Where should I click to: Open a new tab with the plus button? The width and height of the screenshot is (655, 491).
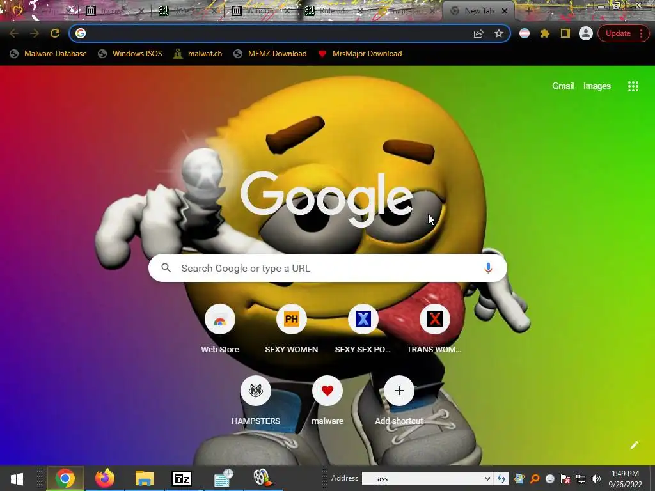click(x=528, y=10)
